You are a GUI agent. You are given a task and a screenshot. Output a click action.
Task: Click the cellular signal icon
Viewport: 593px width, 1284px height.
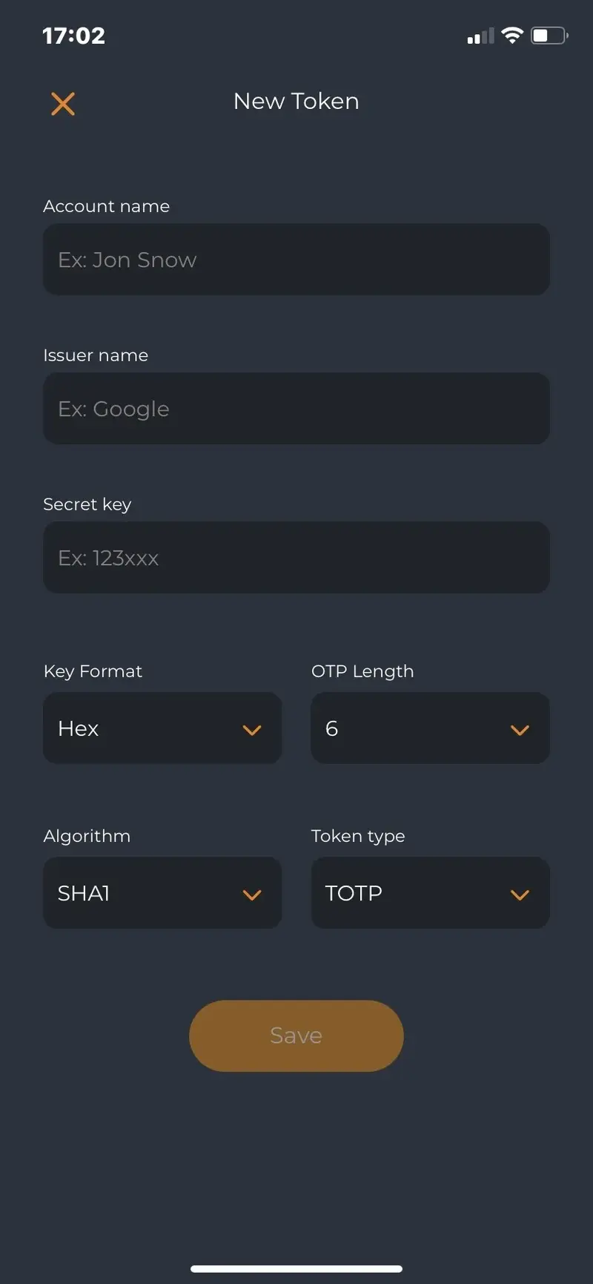click(479, 35)
